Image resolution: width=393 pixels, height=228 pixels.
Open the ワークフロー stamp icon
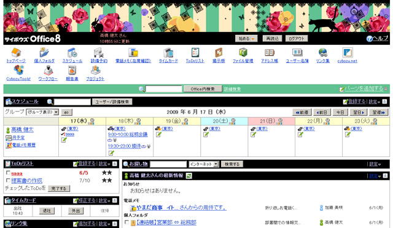point(48,70)
